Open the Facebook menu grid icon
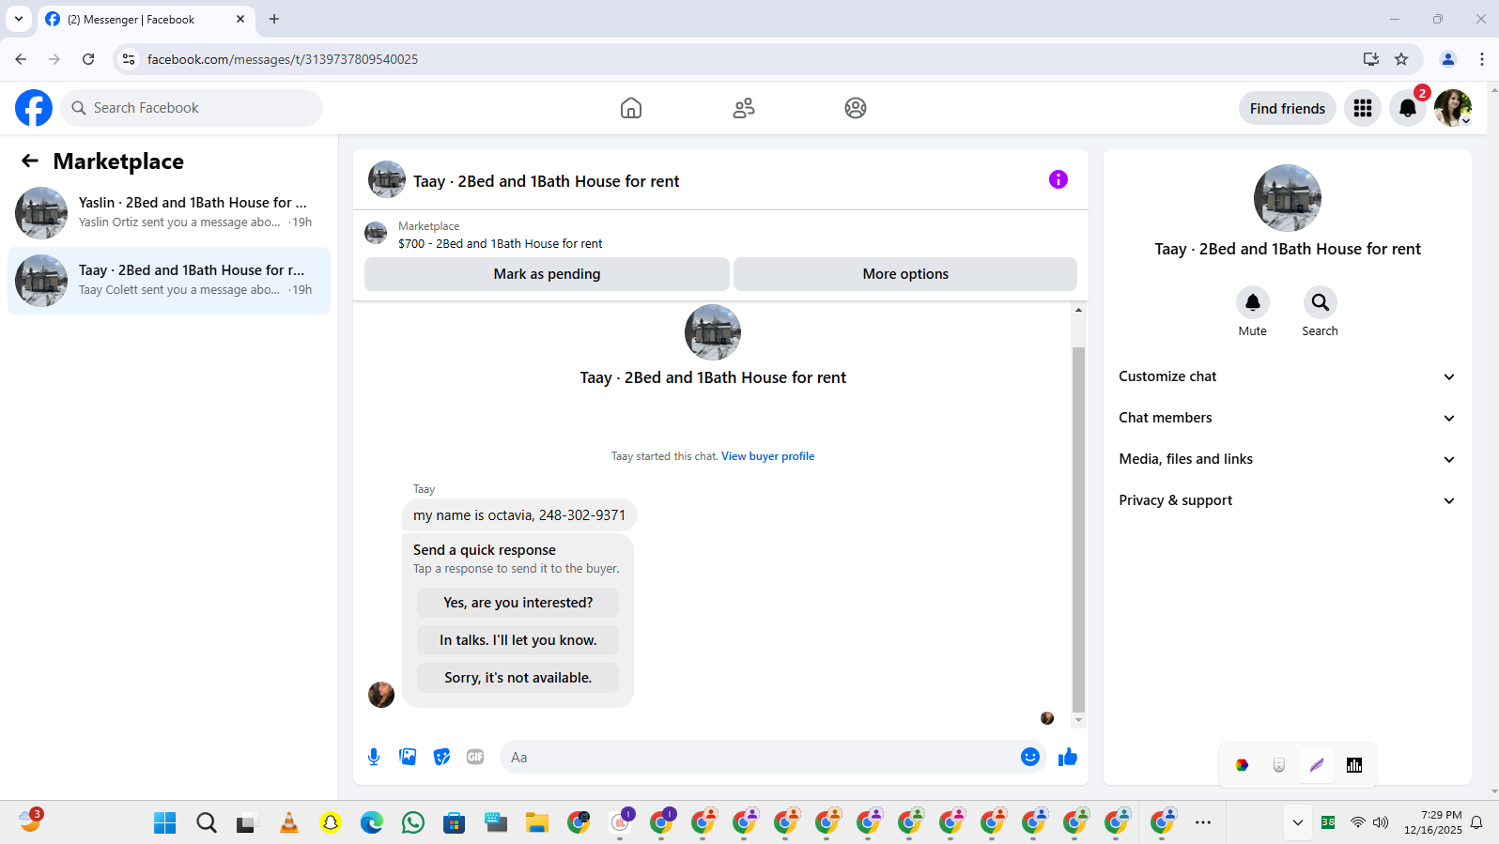This screenshot has height=844, width=1499. 1363,108
